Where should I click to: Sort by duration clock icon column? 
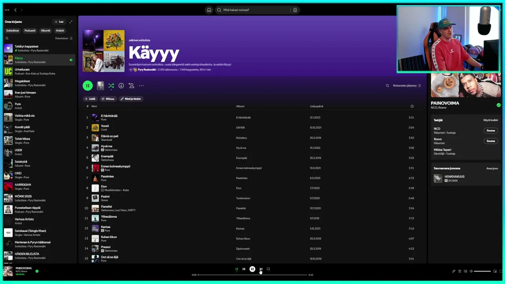[412, 106]
